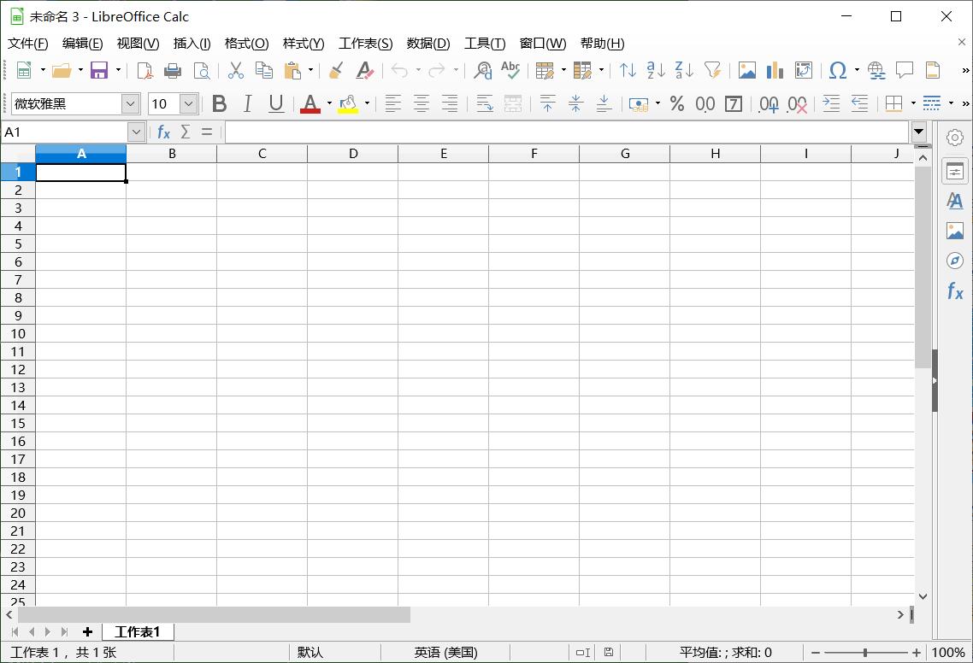Viewport: 973px width, 663px height.
Task: Insert image from toolbar
Action: click(747, 70)
